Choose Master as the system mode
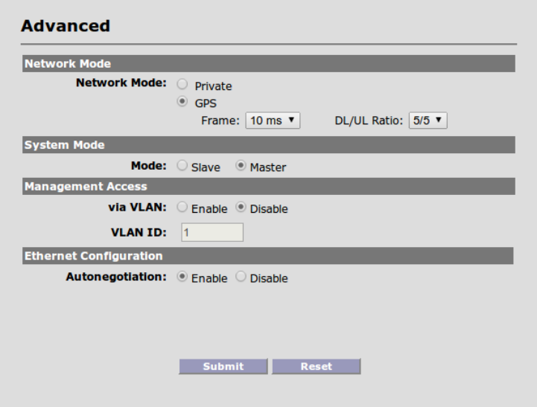 pos(241,167)
